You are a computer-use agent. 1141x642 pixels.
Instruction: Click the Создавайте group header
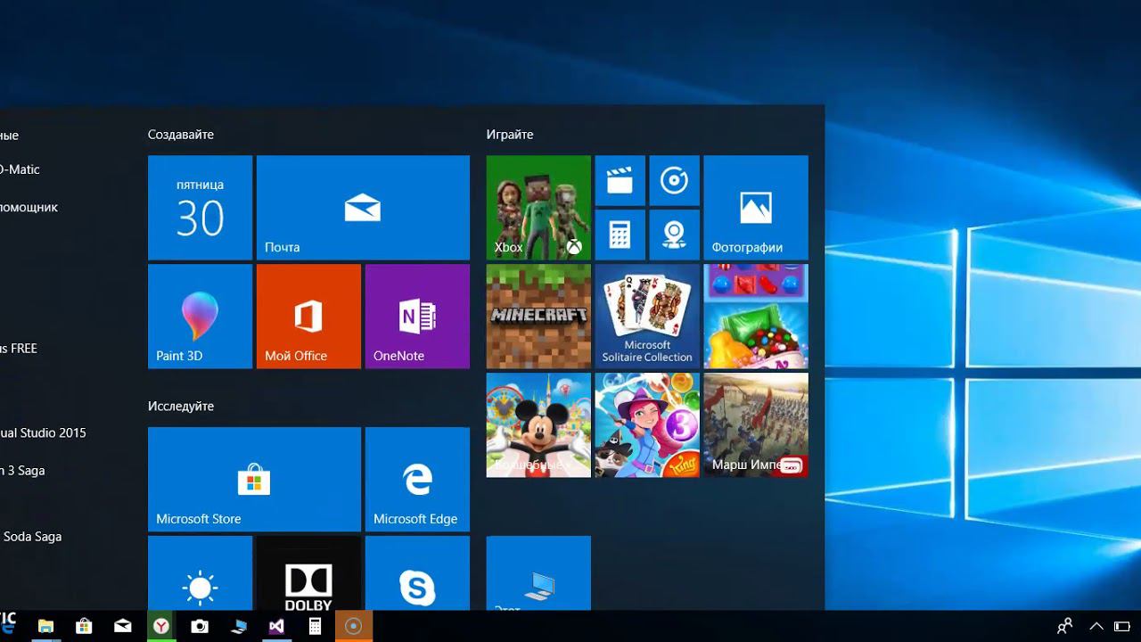pyautogui.click(x=181, y=135)
